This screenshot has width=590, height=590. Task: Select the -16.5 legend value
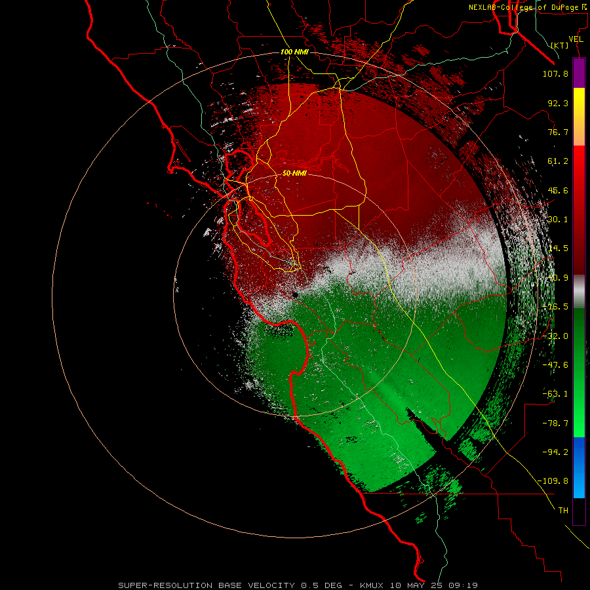(555, 307)
